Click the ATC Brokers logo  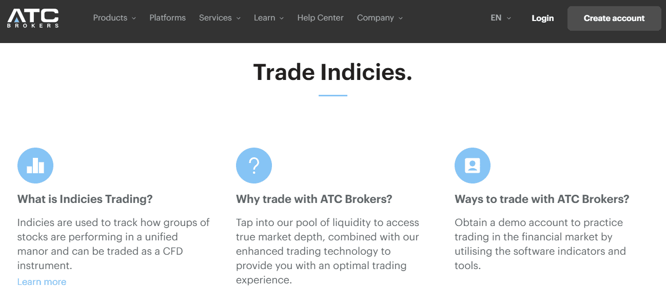(33, 18)
